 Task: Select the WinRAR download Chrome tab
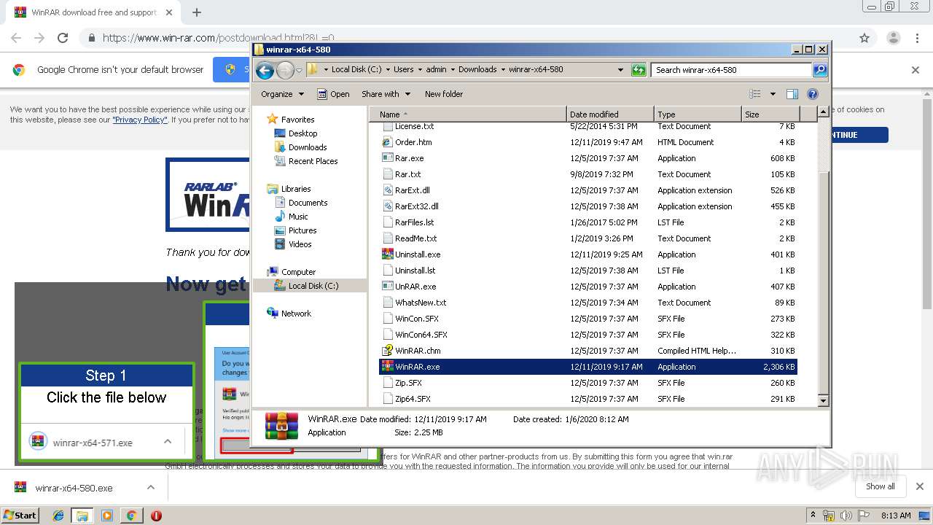tap(92, 12)
